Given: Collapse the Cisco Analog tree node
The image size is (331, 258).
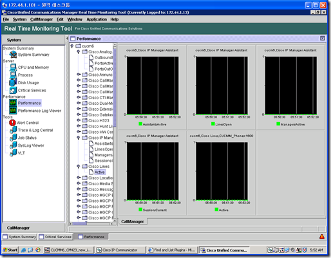Looking at the screenshot, I should [x=79, y=51].
